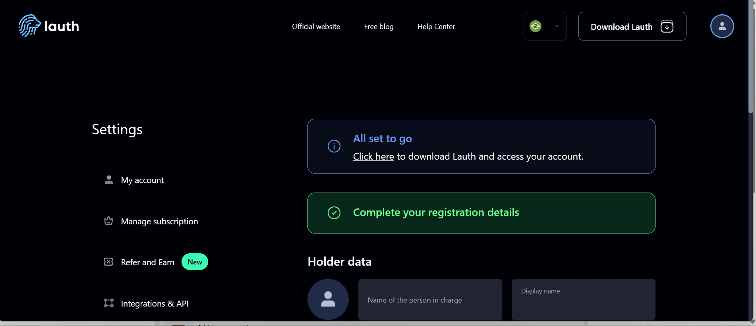This screenshot has width=756, height=326.
Task: Click the green checkmark circle icon
Action: (334, 213)
